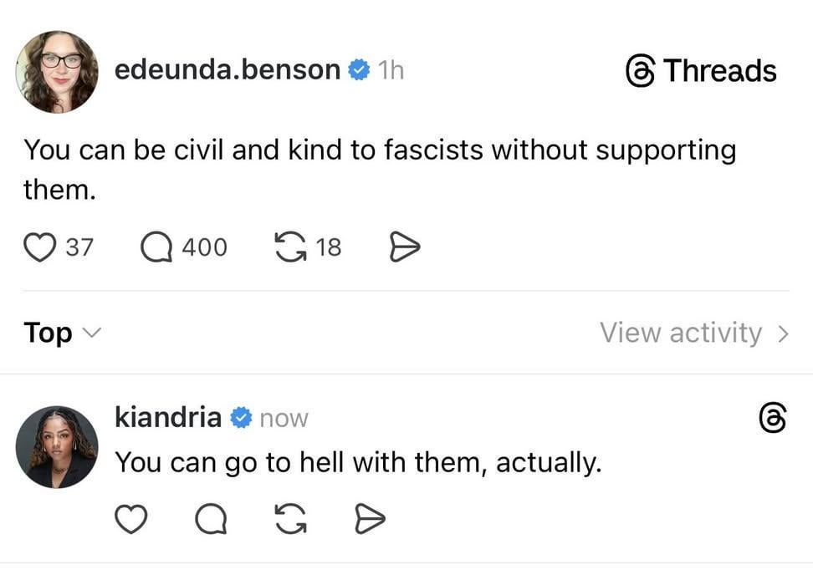The image size is (813, 575).
Task: Open edeunda.benson's profile from the username
Action: coord(227,70)
